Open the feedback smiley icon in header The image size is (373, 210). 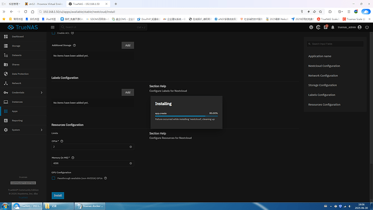point(311,28)
